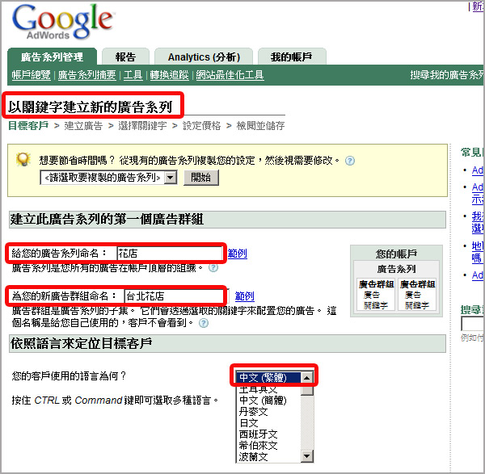Click language list scroll up arrow
Image resolution: width=485 pixels, height=474 pixels.
click(x=307, y=377)
